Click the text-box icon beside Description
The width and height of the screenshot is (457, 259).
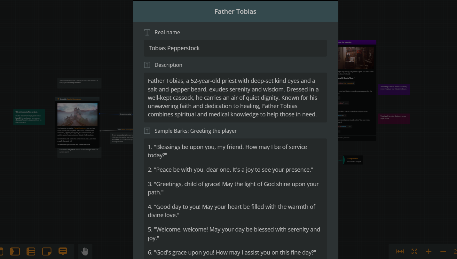147,65
